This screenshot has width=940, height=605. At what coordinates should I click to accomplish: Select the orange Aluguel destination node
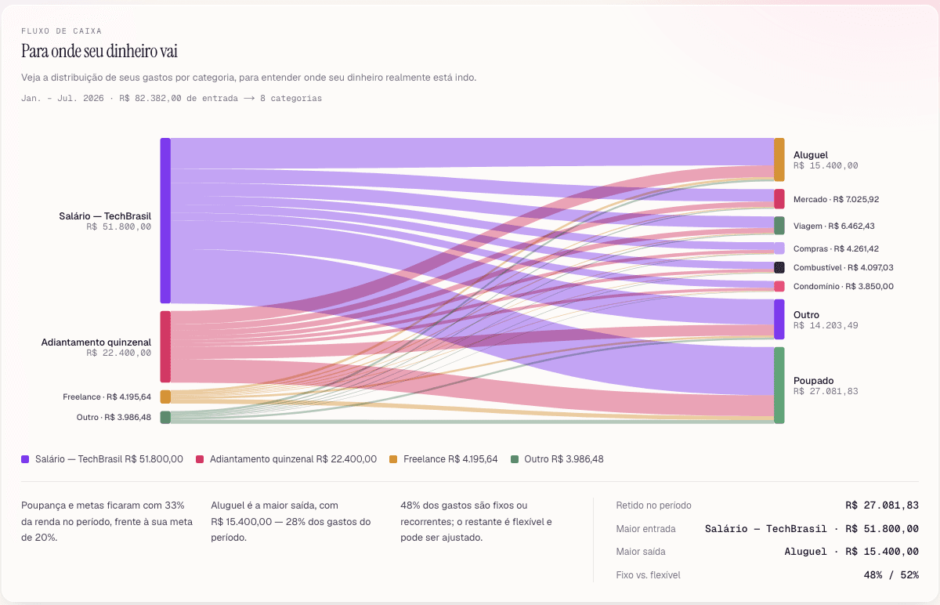(779, 160)
